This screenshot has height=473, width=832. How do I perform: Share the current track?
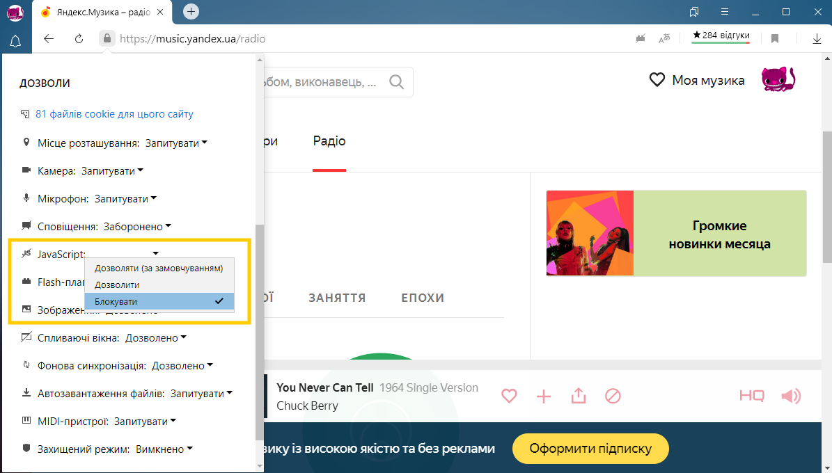tap(579, 396)
